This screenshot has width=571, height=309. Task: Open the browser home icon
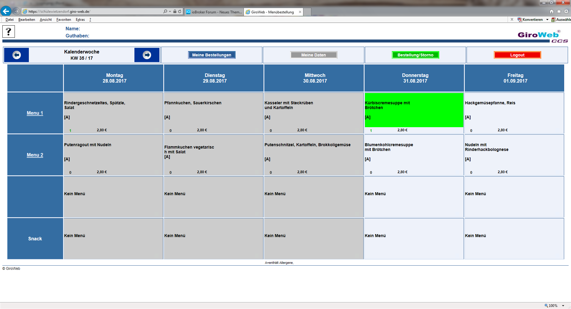[x=552, y=12]
